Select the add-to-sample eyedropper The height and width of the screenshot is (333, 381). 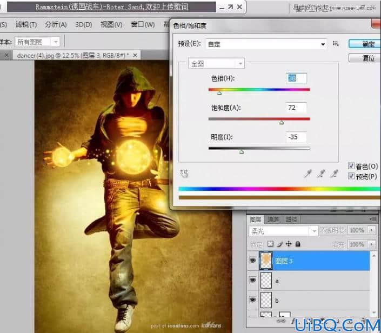point(320,174)
